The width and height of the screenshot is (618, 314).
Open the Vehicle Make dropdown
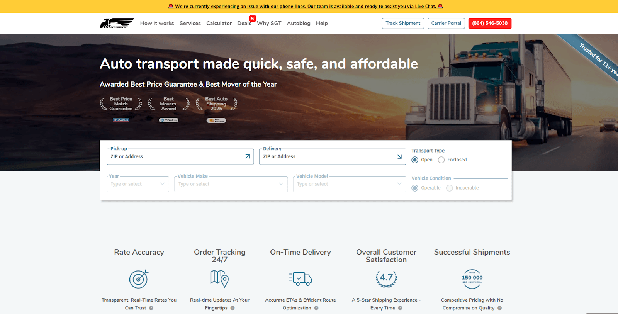(231, 184)
